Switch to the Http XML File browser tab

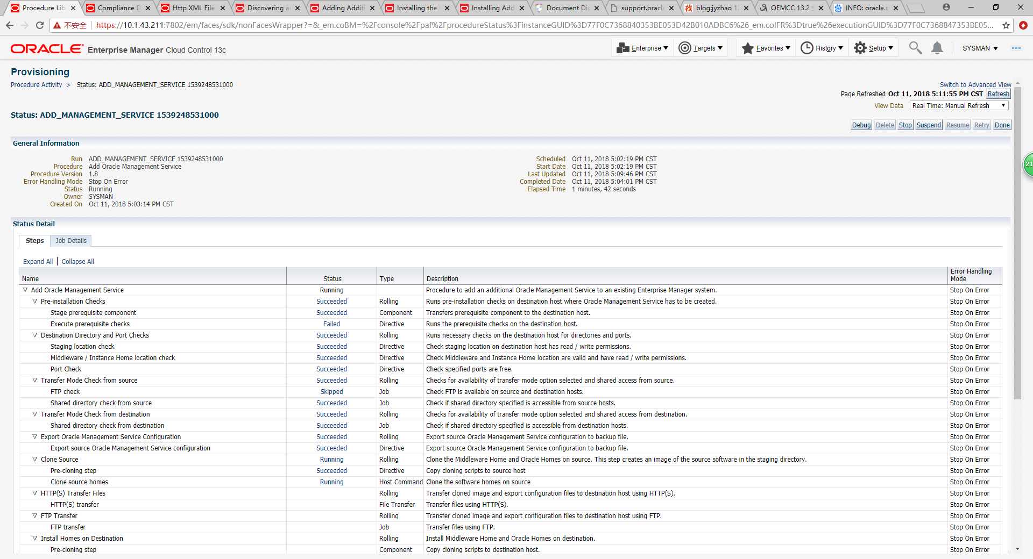tap(193, 8)
